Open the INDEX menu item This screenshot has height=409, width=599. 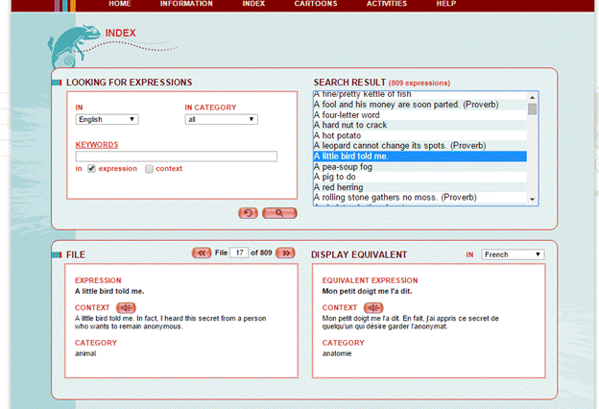[x=253, y=4]
